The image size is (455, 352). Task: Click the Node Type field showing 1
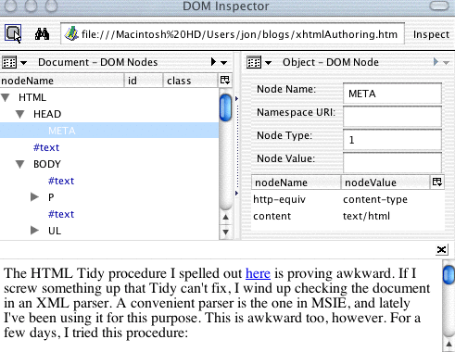(392, 140)
